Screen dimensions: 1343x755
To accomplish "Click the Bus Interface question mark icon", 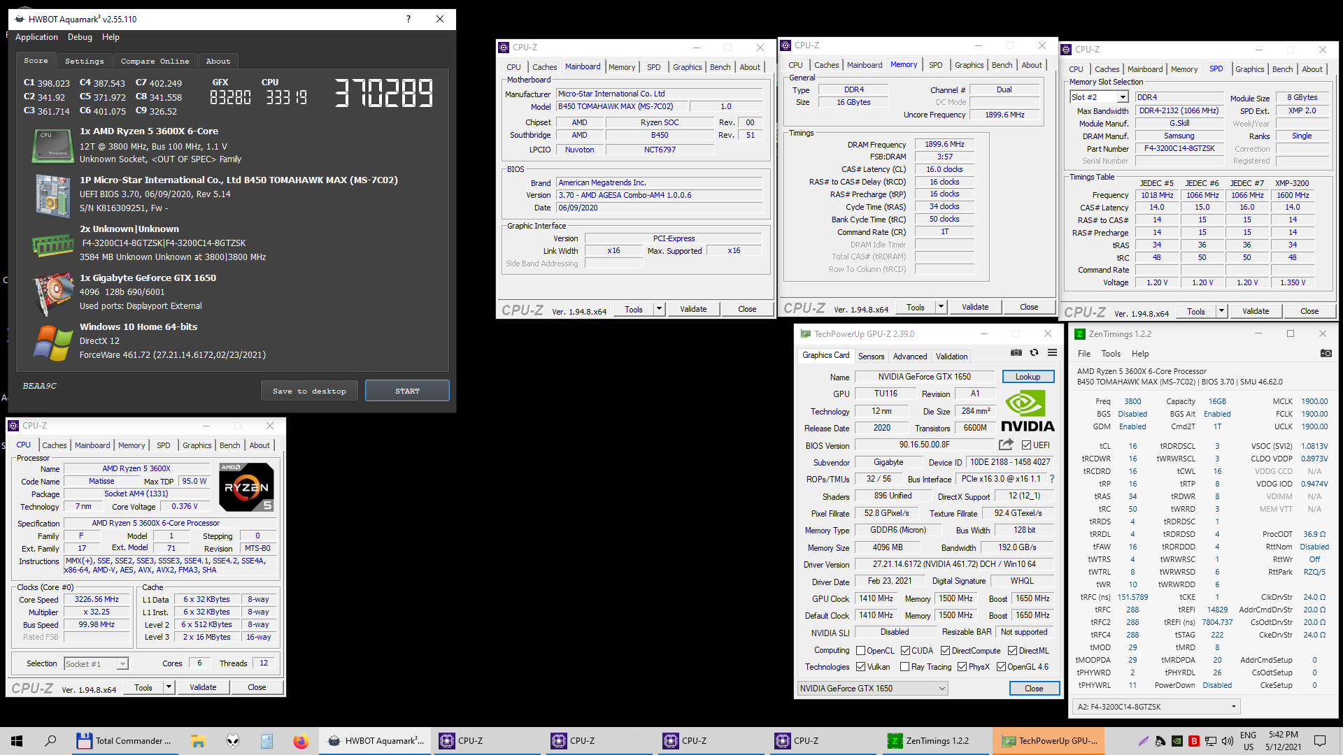I will click(x=1051, y=479).
